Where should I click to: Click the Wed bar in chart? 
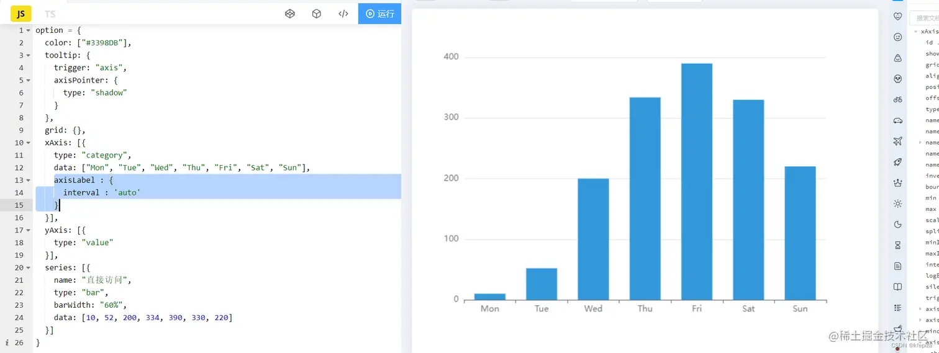pos(593,239)
